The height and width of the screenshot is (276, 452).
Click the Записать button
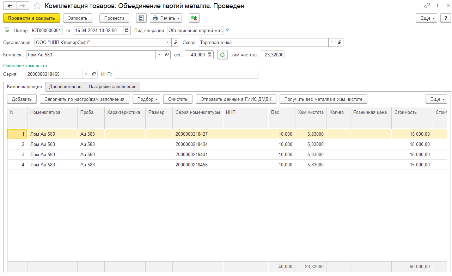tap(78, 18)
